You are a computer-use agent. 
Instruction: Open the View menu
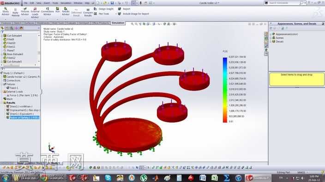(x=39, y=3)
